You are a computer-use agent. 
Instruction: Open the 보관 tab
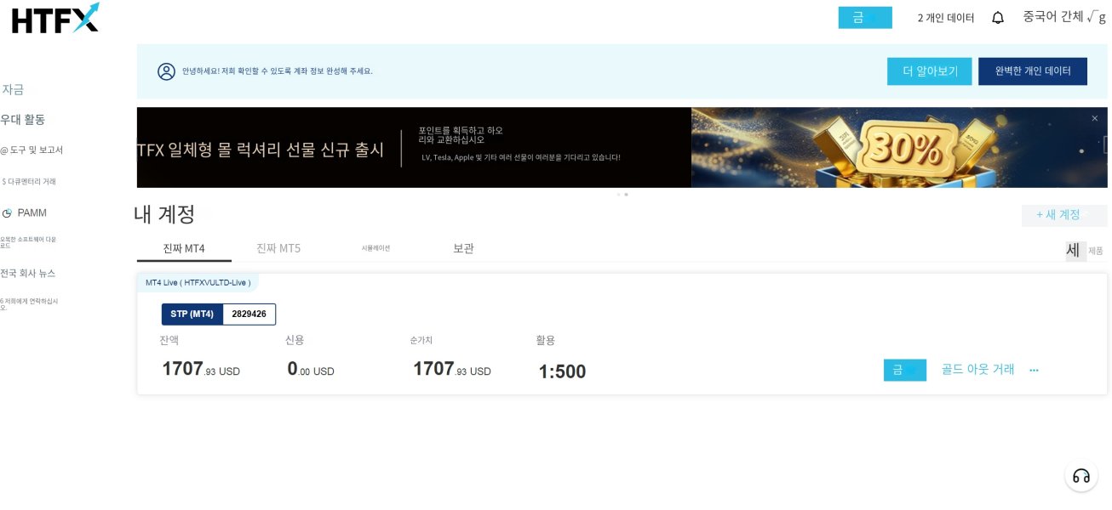point(463,248)
